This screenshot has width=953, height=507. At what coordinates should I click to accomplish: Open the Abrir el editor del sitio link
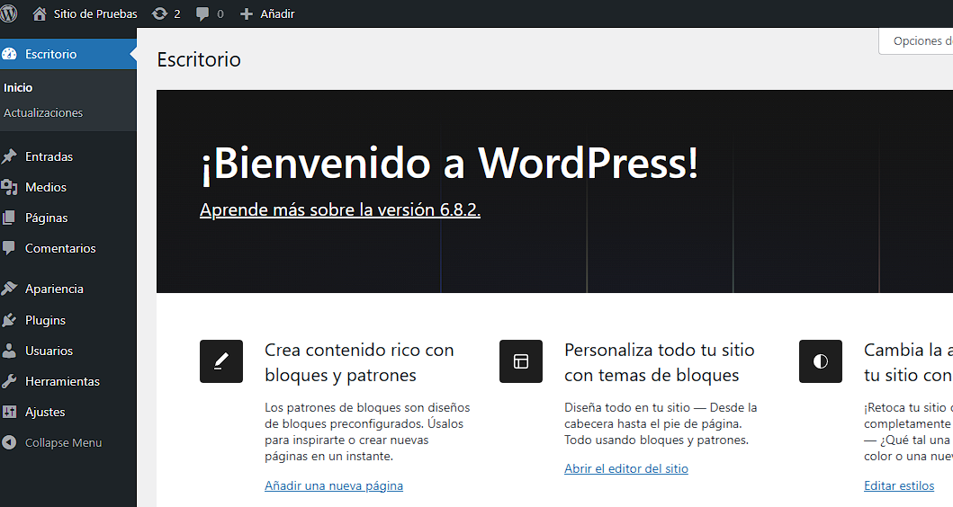click(x=625, y=468)
